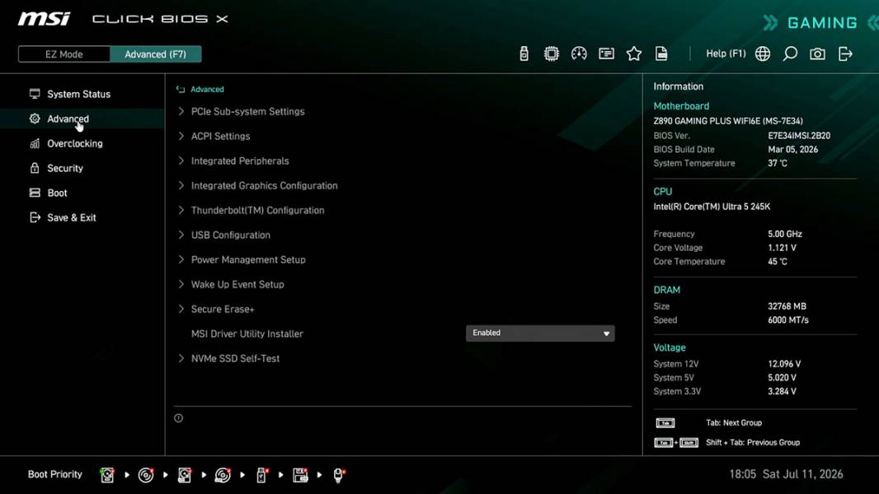This screenshot has height=494, width=879.
Task: Open the M-Flash USB drive icon
Action: pos(524,54)
